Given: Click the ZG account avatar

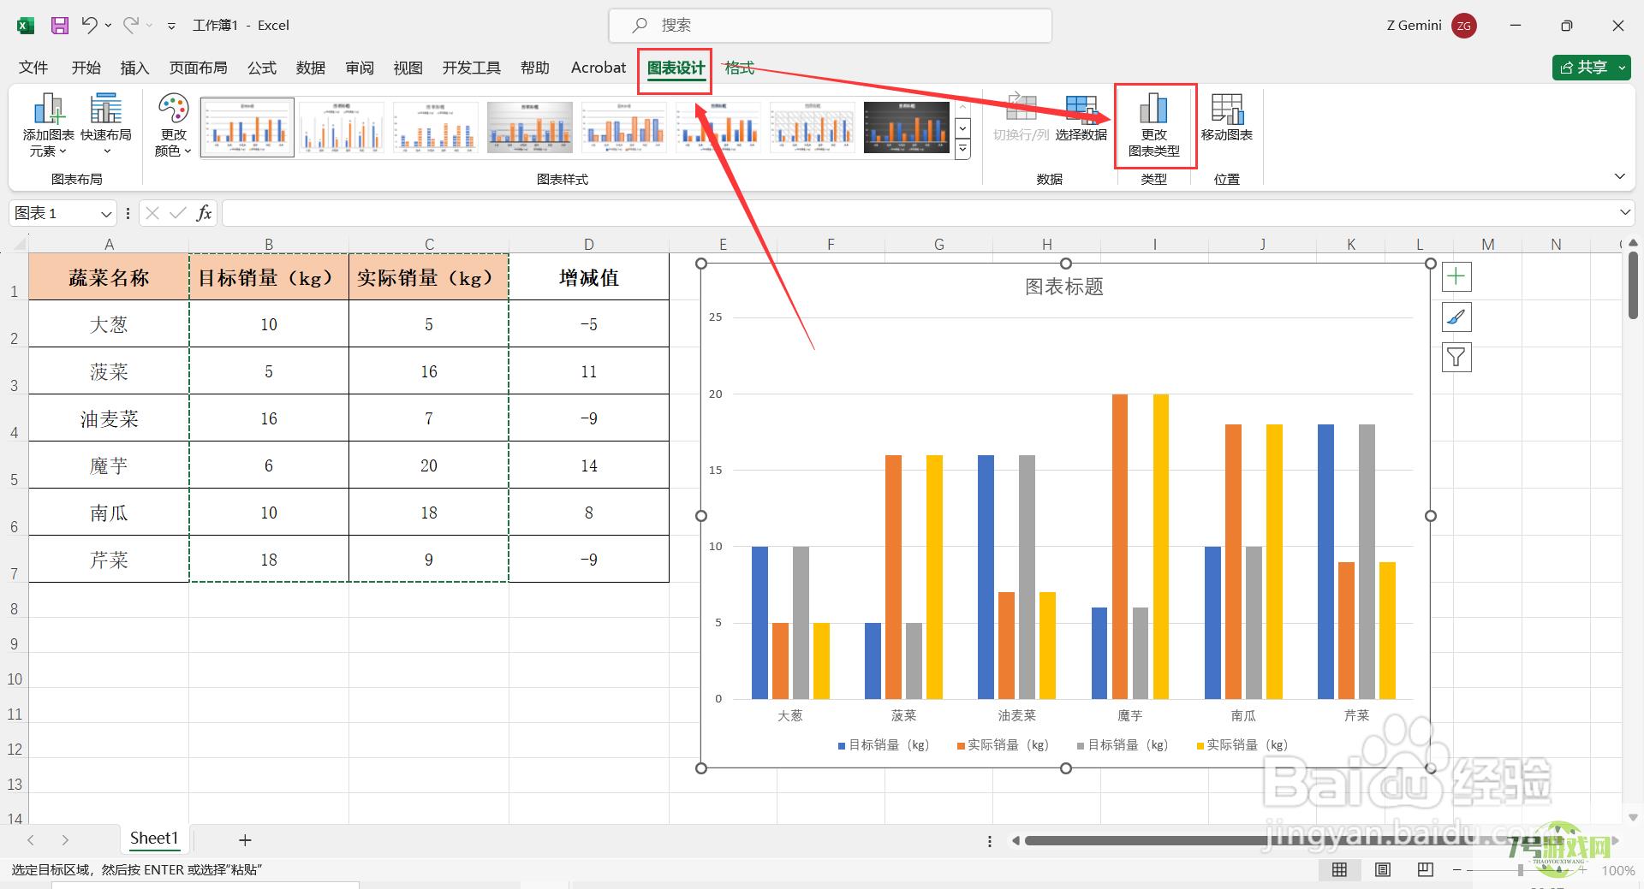Looking at the screenshot, I should point(1464,26).
